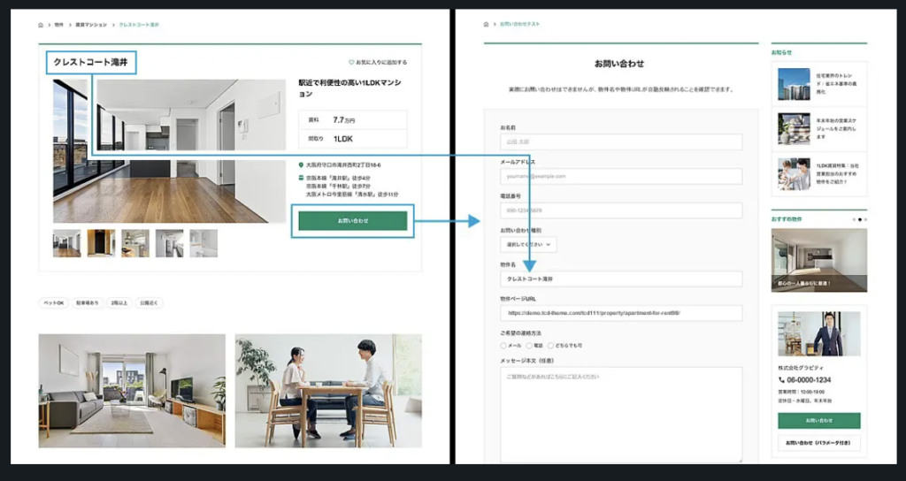The width and height of the screenshot is (906, 481).
Task: Click the home icon in contact page breadcrumb
Action: [x=488, y=24]
